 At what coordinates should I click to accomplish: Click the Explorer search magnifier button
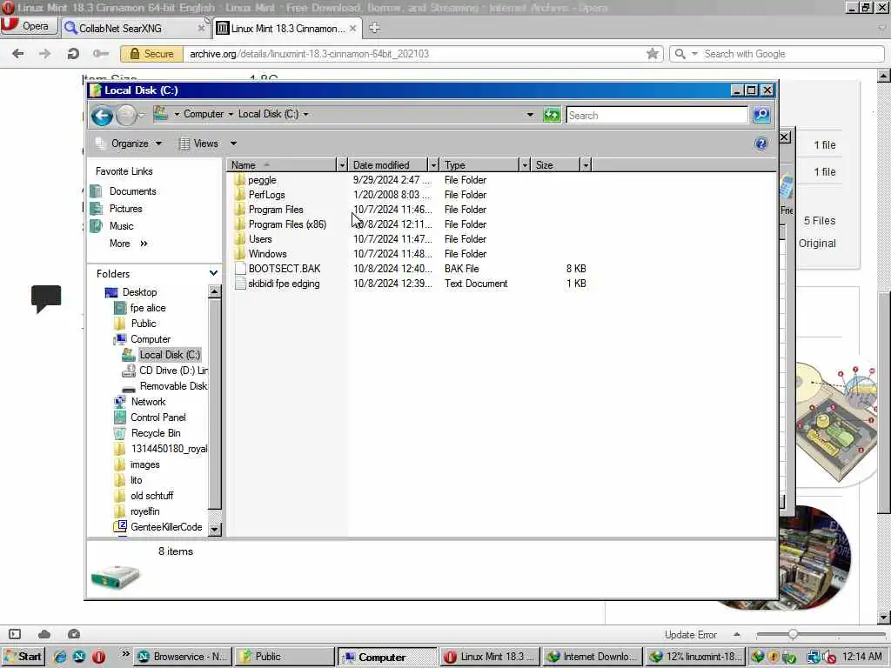point(761,115)
